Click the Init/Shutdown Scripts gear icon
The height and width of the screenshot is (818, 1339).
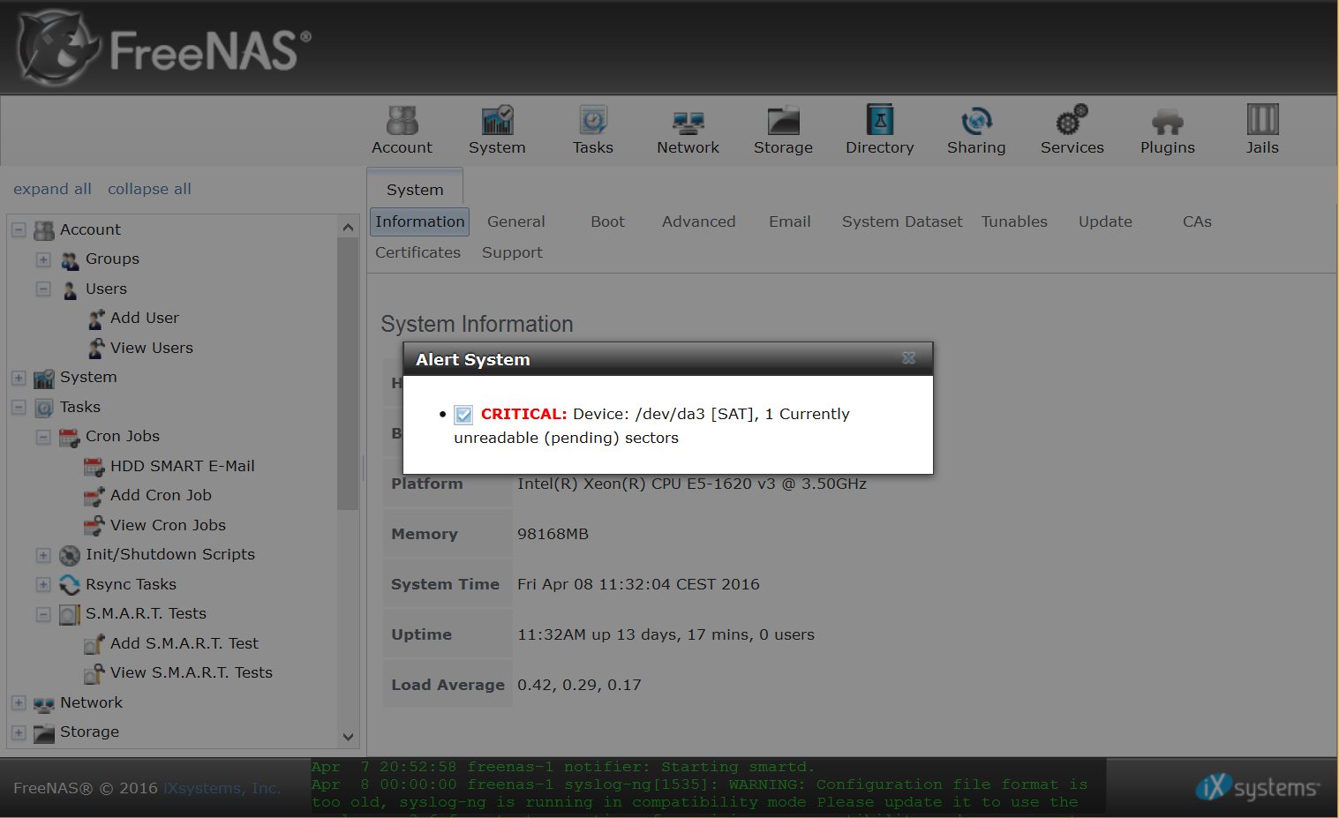pyautogui.click(x=70, y=555)
